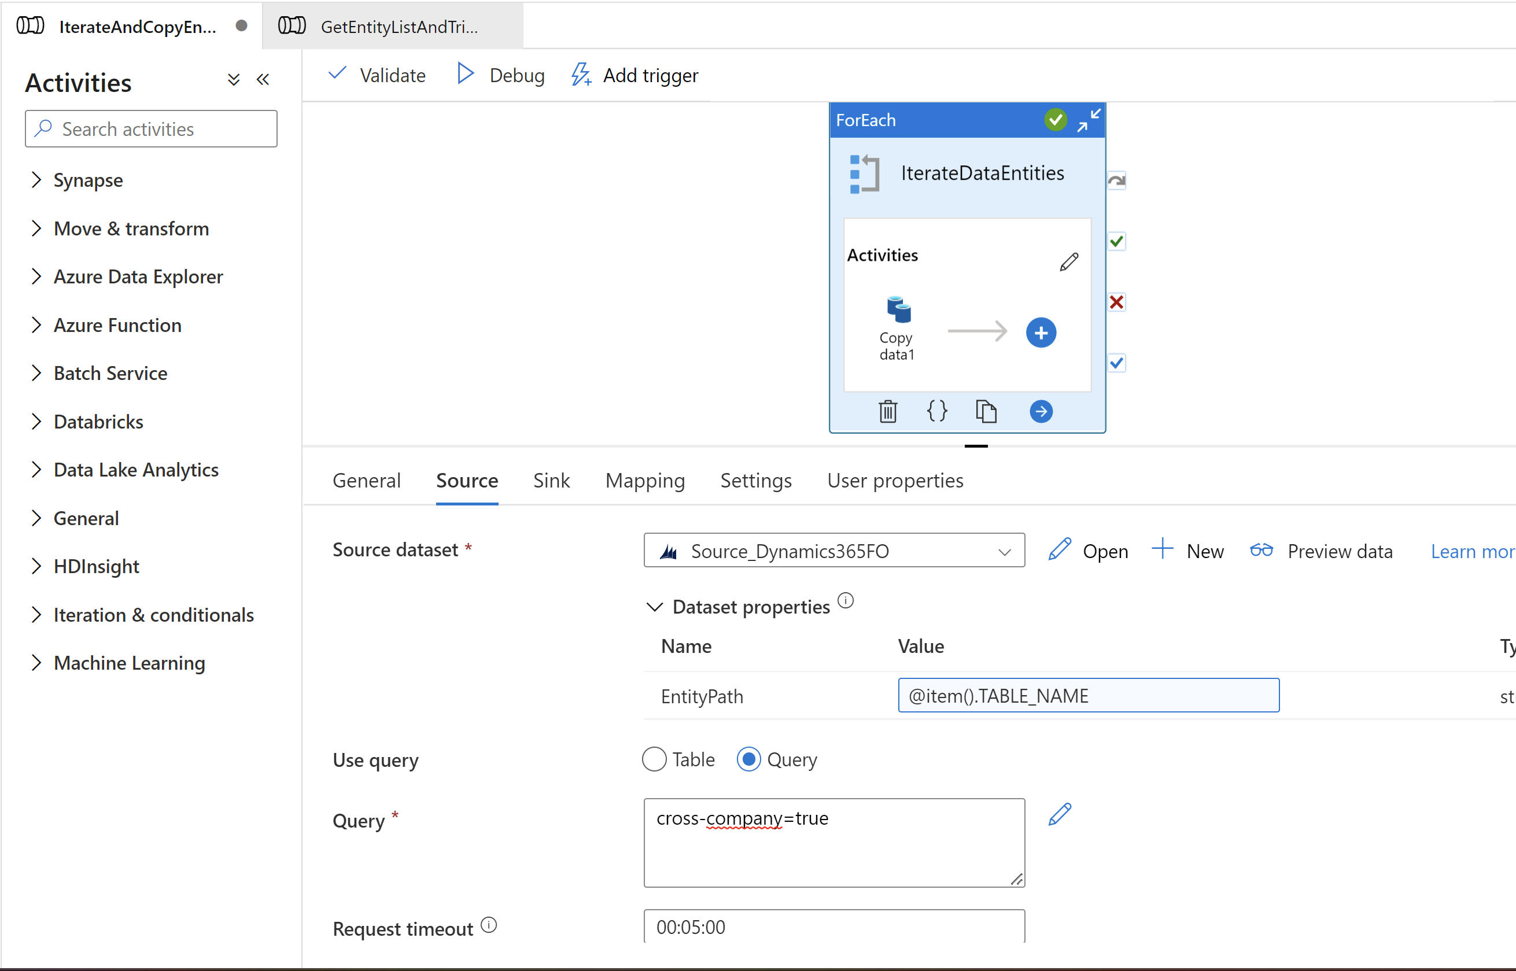Click the Preview data eyeglasses icon
The image size is (1516, 971).
pos(1262,550)
